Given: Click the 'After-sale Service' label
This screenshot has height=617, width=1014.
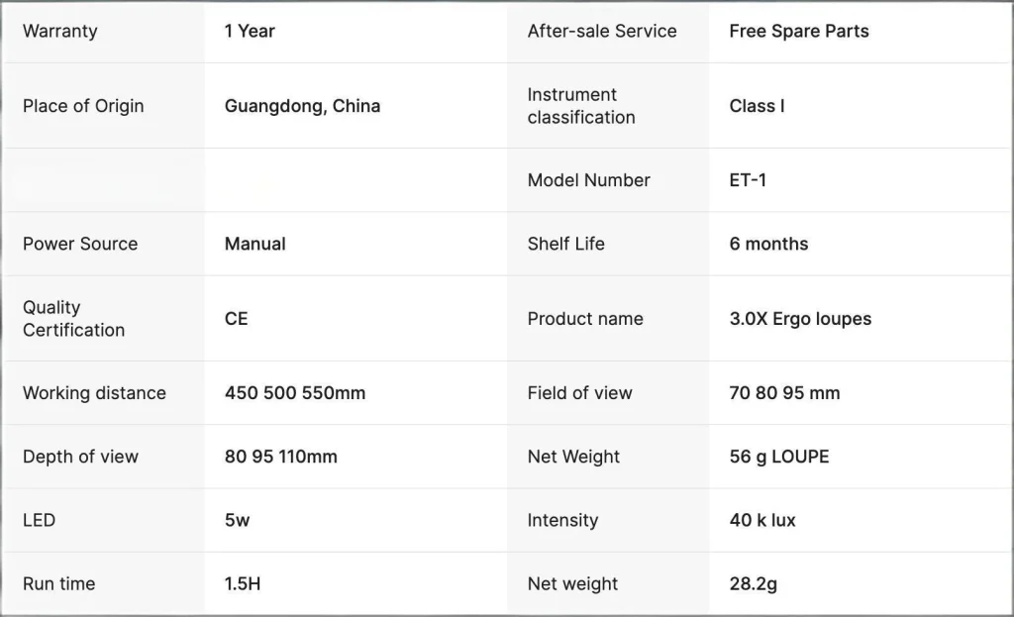Looking at the screenshot, I should coord(601,31).
